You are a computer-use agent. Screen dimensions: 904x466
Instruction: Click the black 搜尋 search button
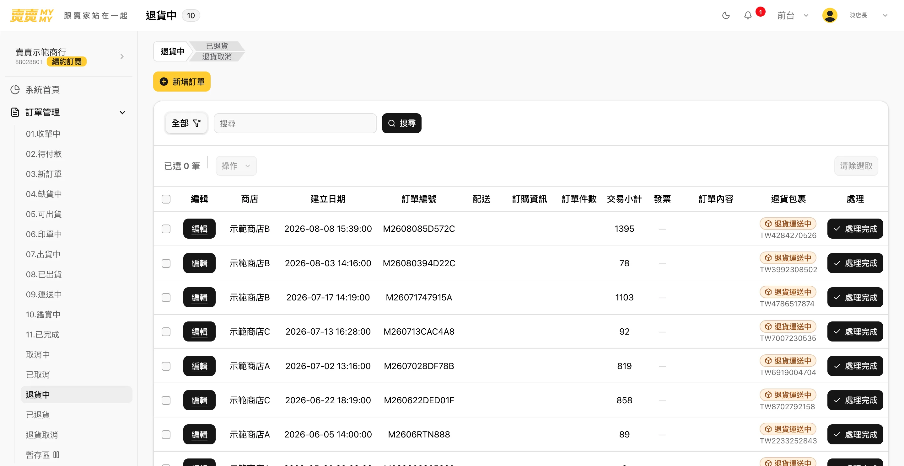pyautogui.click(x=401, y=123)
